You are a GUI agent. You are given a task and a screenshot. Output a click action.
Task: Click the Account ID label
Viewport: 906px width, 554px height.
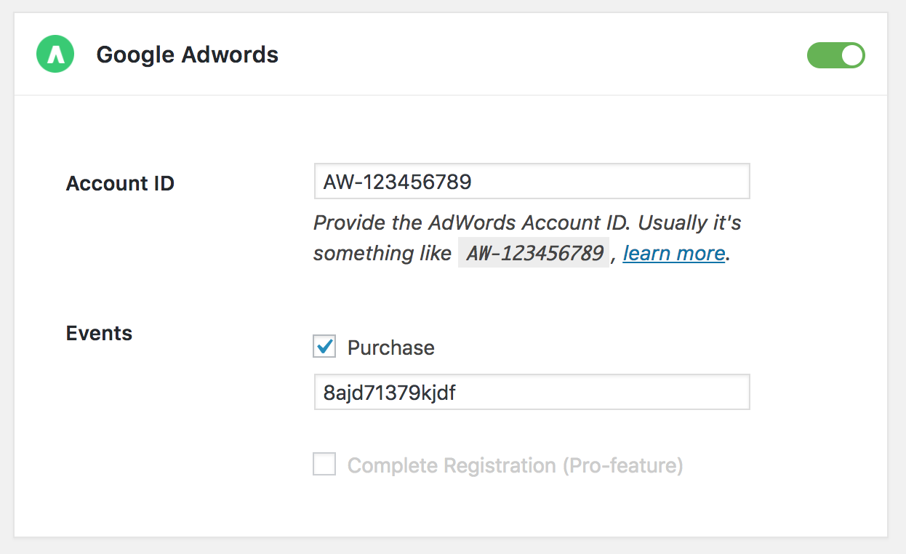click(x=120, y=183)
